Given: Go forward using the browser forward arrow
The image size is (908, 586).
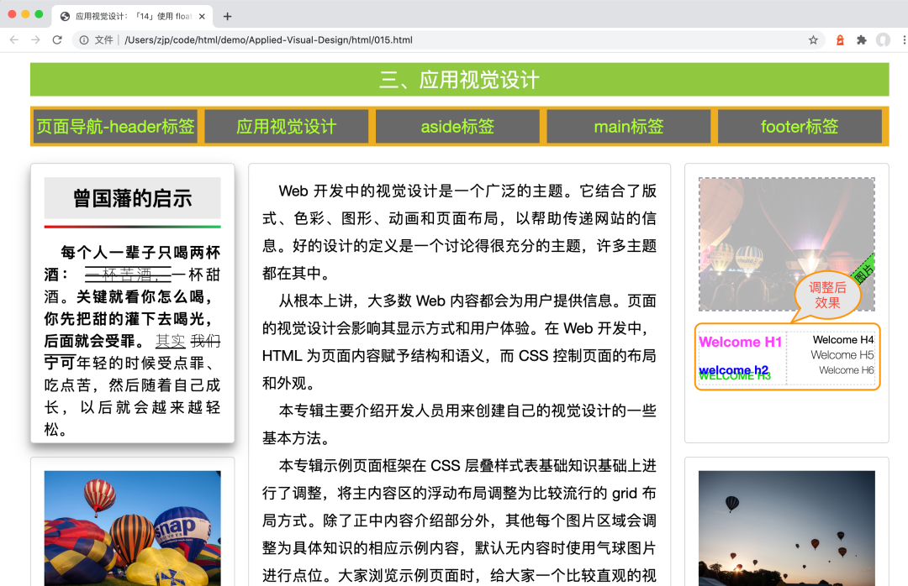Looking at the screenshot, I should (x=35, y=40).
